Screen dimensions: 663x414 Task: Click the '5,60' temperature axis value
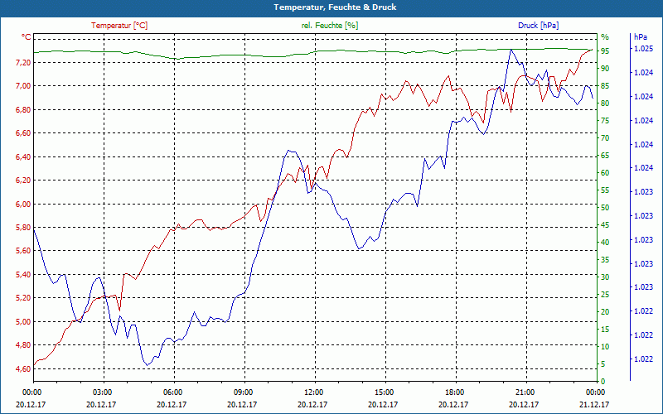tap(23, 251)
